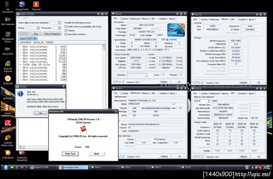Click the Super PI results vertical scrollbar
This screenshot has height=179, width=273.
(104, 76)
